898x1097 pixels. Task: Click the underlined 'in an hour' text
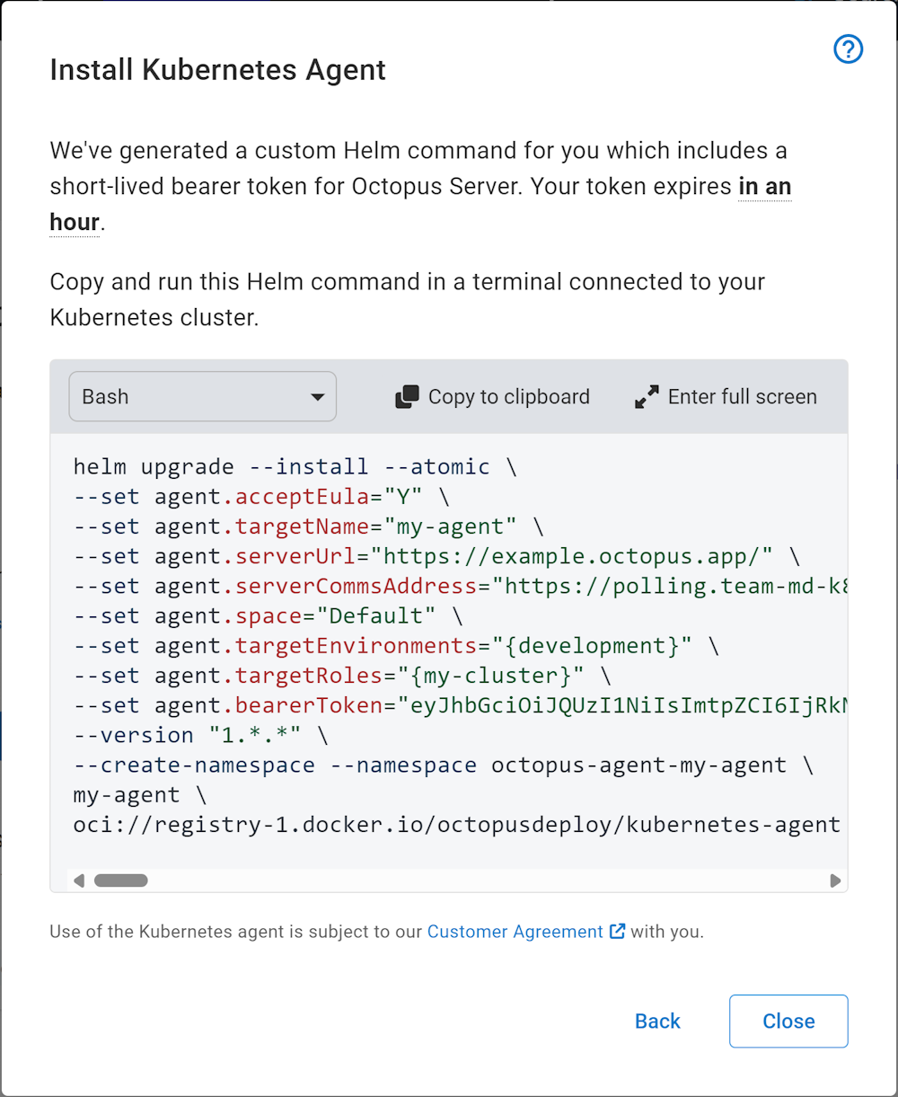(x=764, y=186)
